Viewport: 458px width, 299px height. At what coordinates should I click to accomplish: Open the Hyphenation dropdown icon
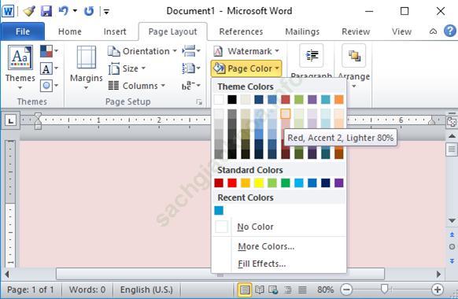[191, 86]
